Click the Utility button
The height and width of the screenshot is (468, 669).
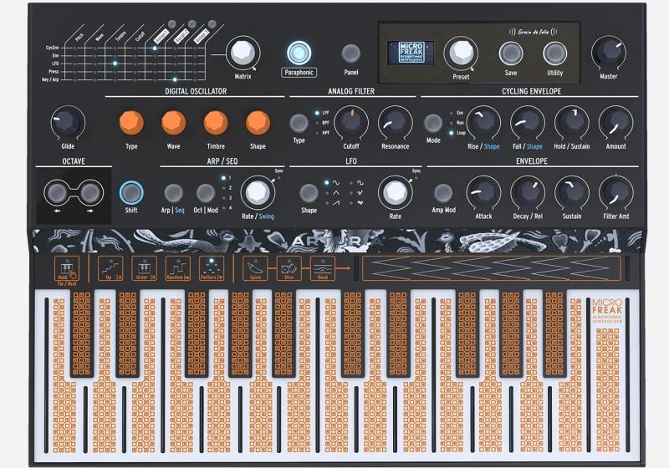pyautogui.click(x=554, y=53)
